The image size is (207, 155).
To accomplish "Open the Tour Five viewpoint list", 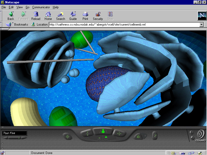I will click(x=15, y=133).
